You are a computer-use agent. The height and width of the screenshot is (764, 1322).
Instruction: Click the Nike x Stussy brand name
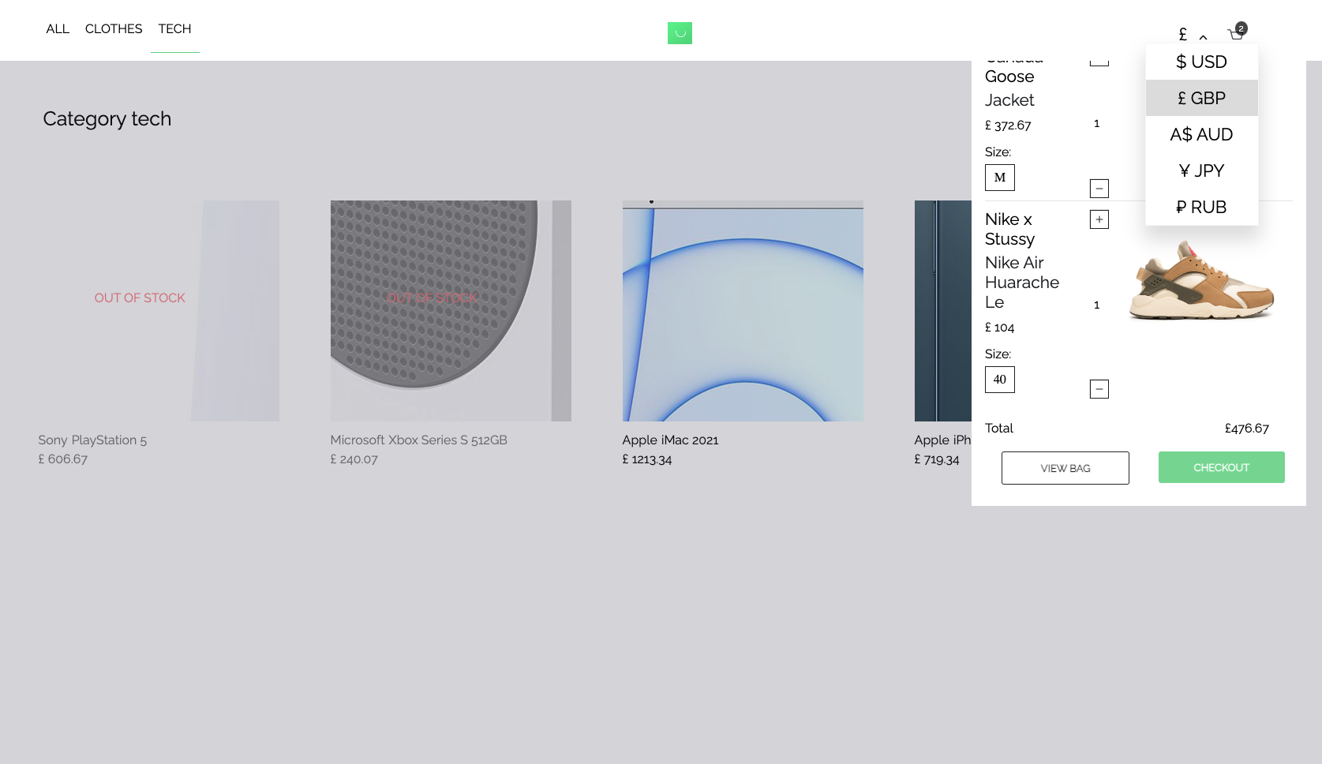[1009, 229]
